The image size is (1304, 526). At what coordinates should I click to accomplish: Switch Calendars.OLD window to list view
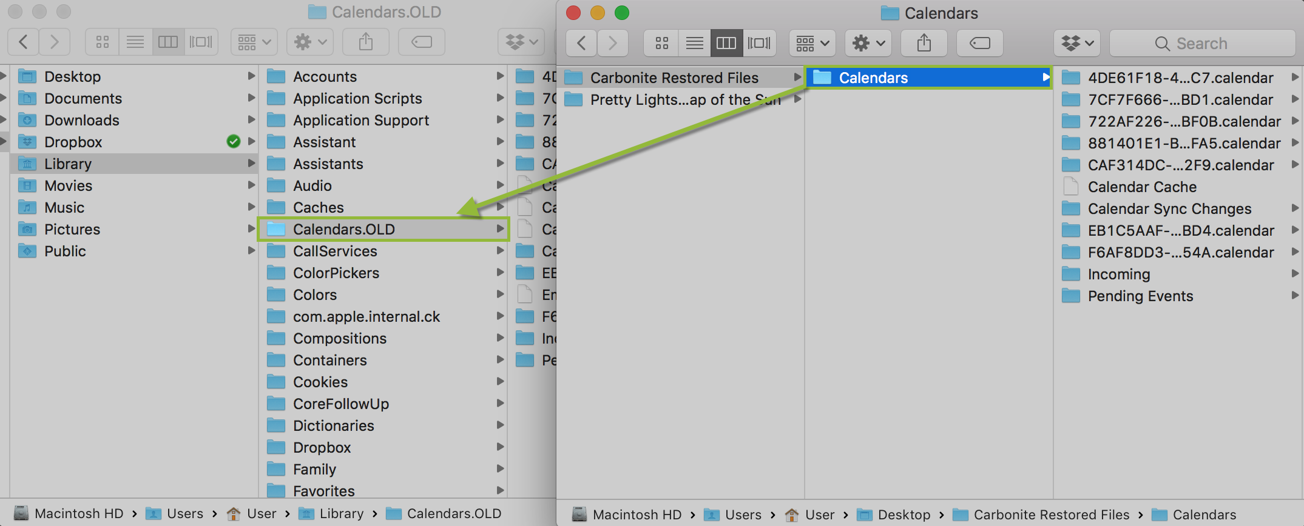click(x=135, y=42)
